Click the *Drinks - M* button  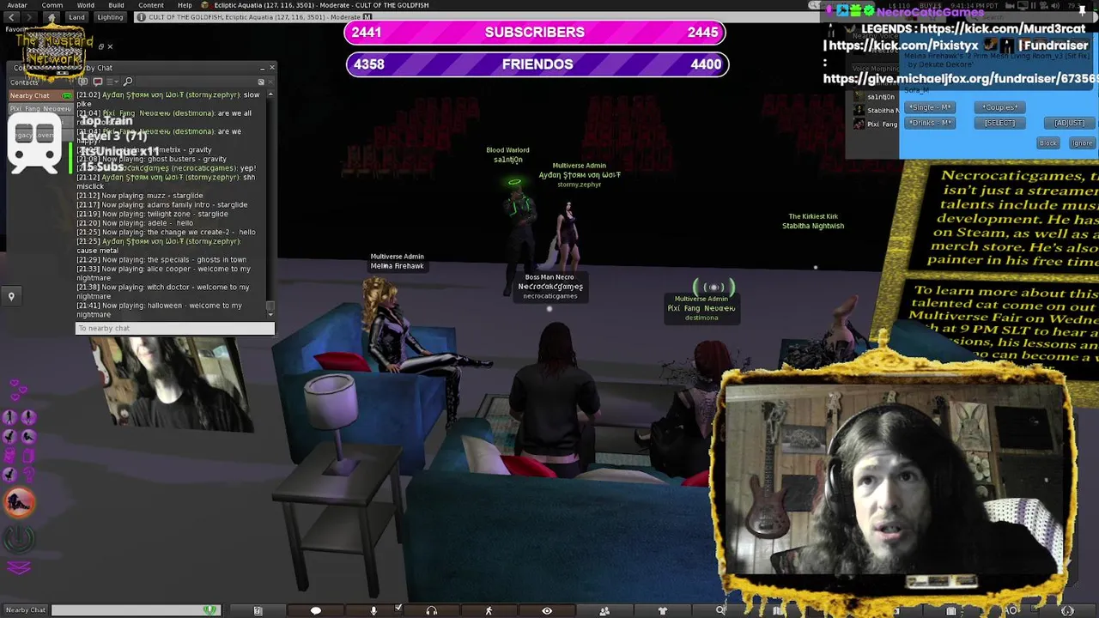930,123
